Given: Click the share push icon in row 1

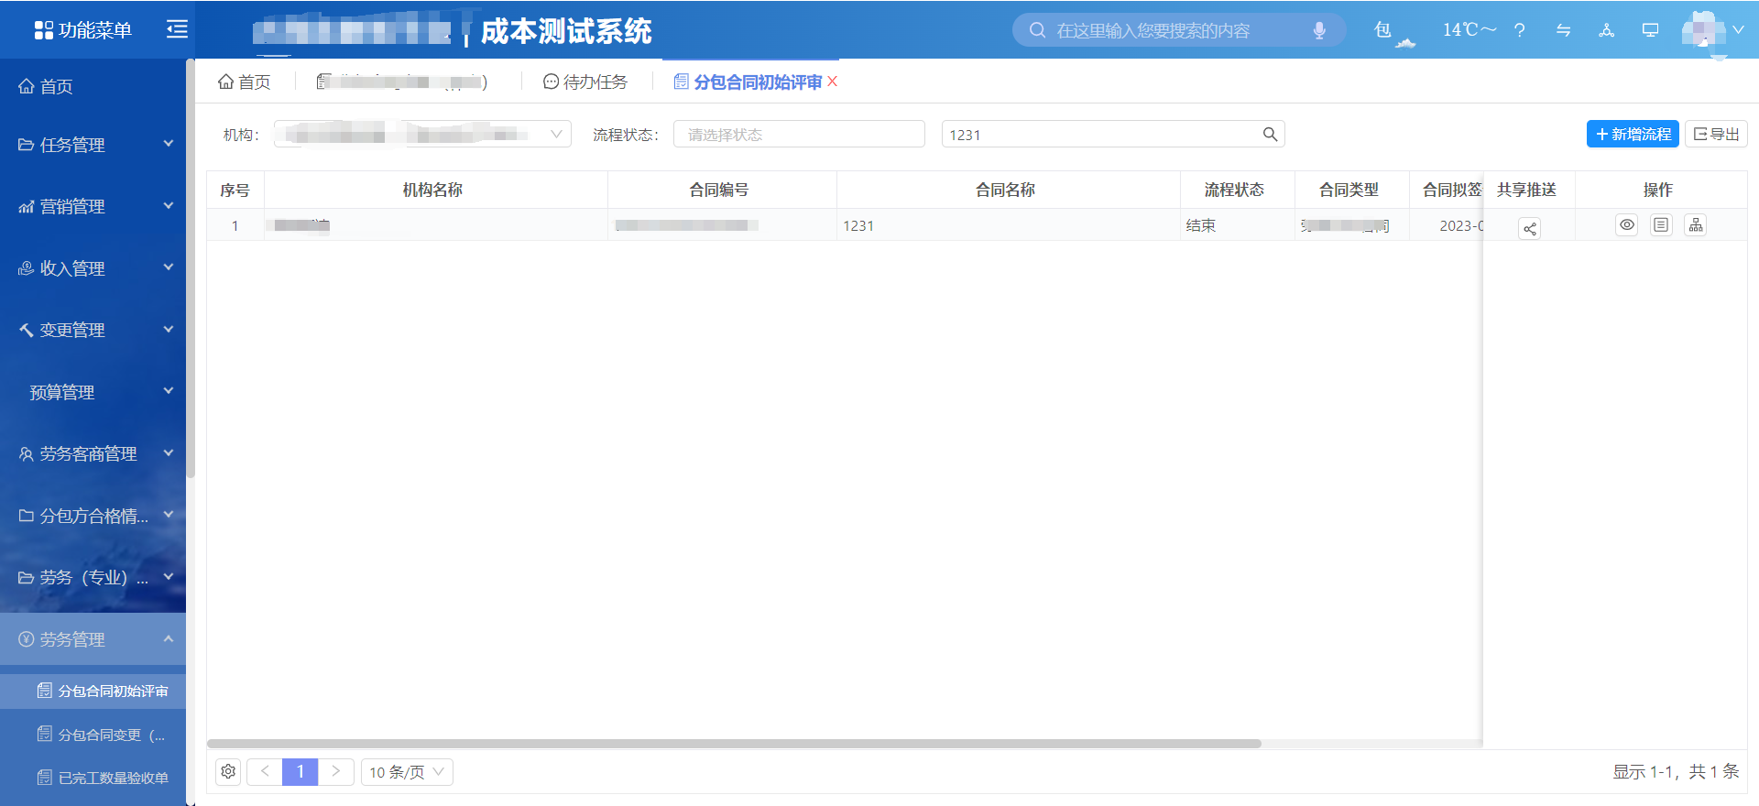Looking at the screenshot, I should (x=1529, y=229).
